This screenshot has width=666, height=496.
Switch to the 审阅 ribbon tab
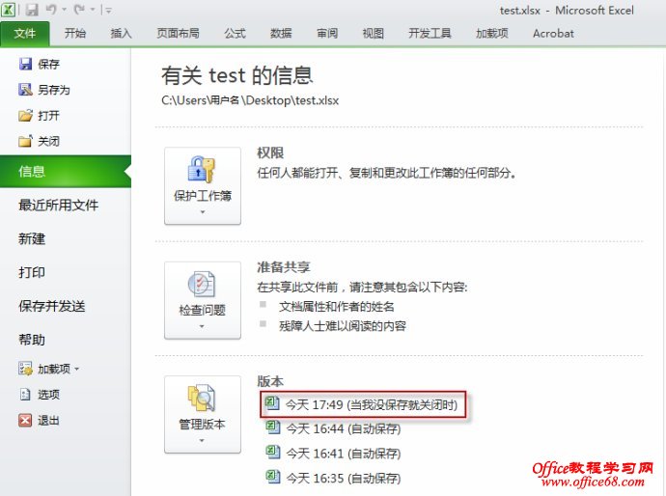coord(327,34)
